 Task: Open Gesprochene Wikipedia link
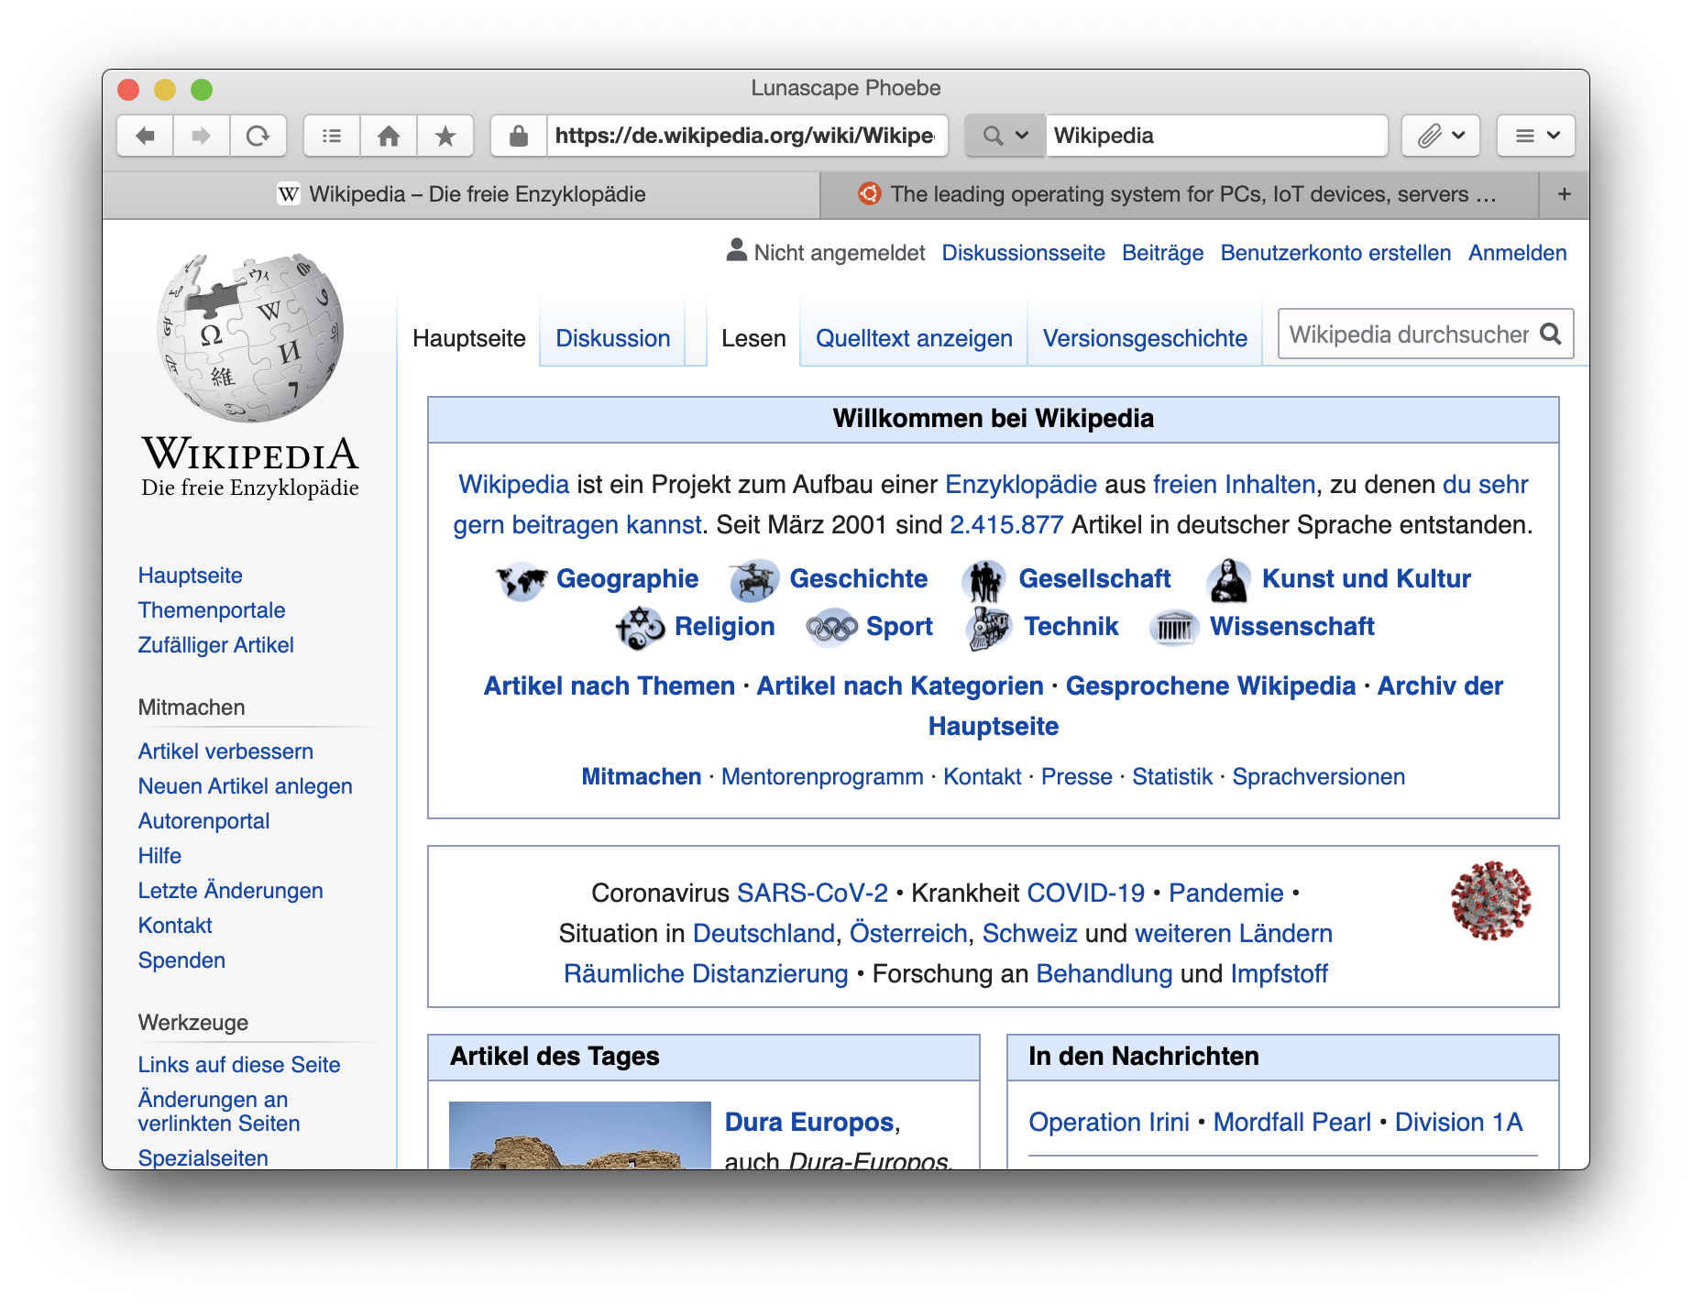click(x=1211, y=686)
